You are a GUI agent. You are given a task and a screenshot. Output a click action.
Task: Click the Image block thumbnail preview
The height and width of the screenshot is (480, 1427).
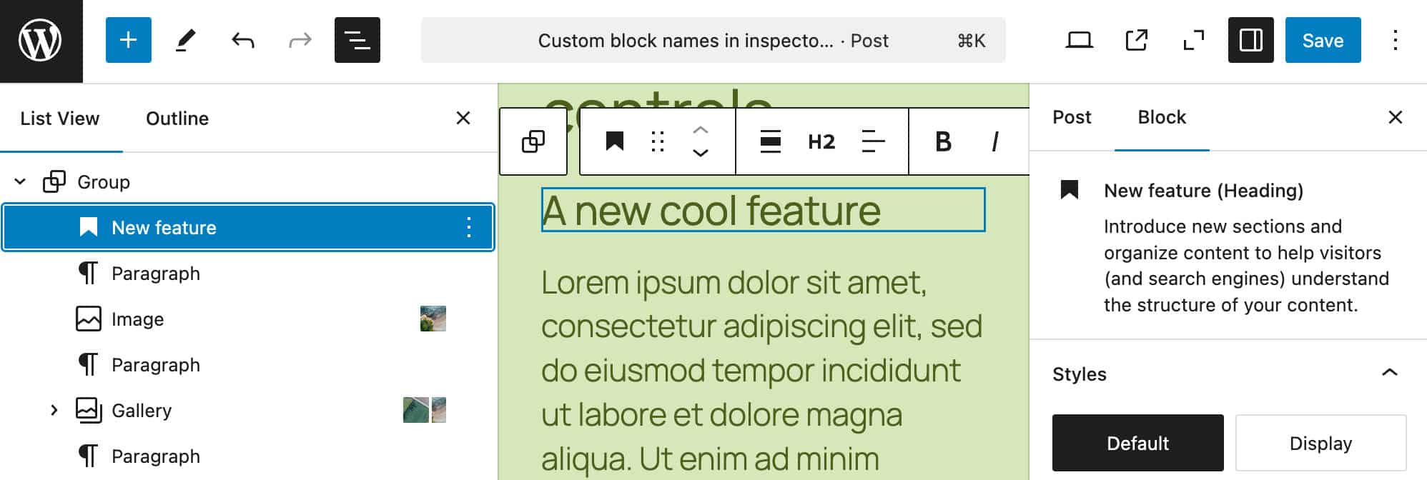(433, 319)
